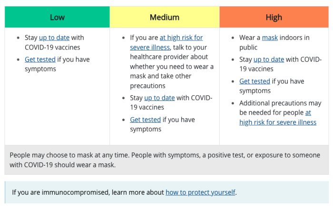Image resolution: width=333 pixels, height=209 pixels.
Task: Select "Get tested" link in High column
Action: click(255, 81)
